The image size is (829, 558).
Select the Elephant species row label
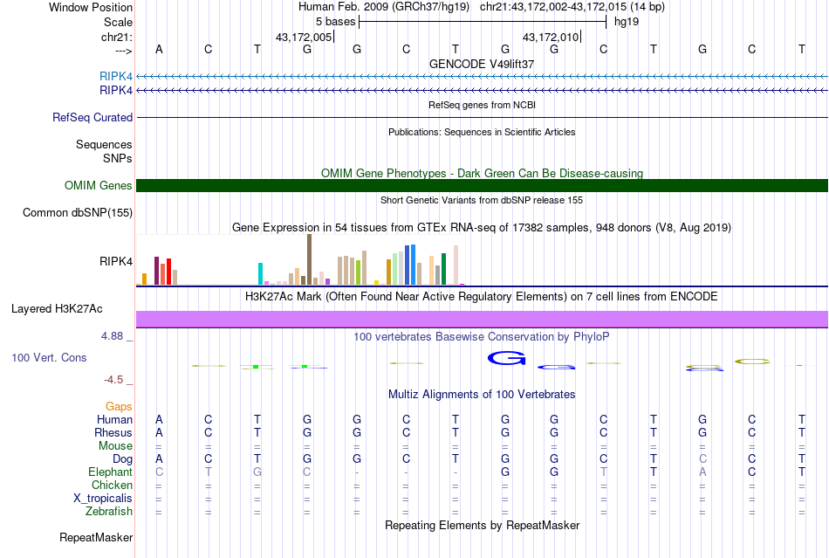tap(110, 472)
